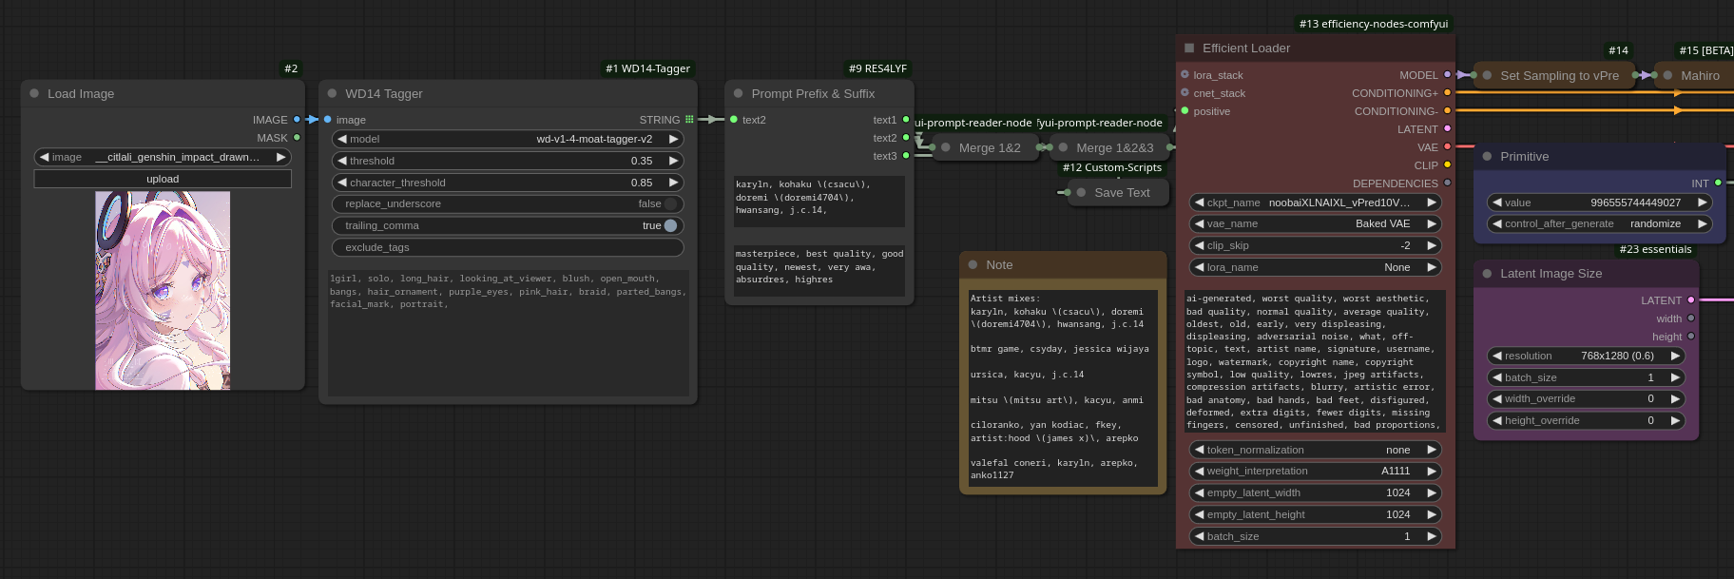Screen dimensions: 1734x579
Task: Click the #1 WD14-Tagger badge
Action: point(648,68)
